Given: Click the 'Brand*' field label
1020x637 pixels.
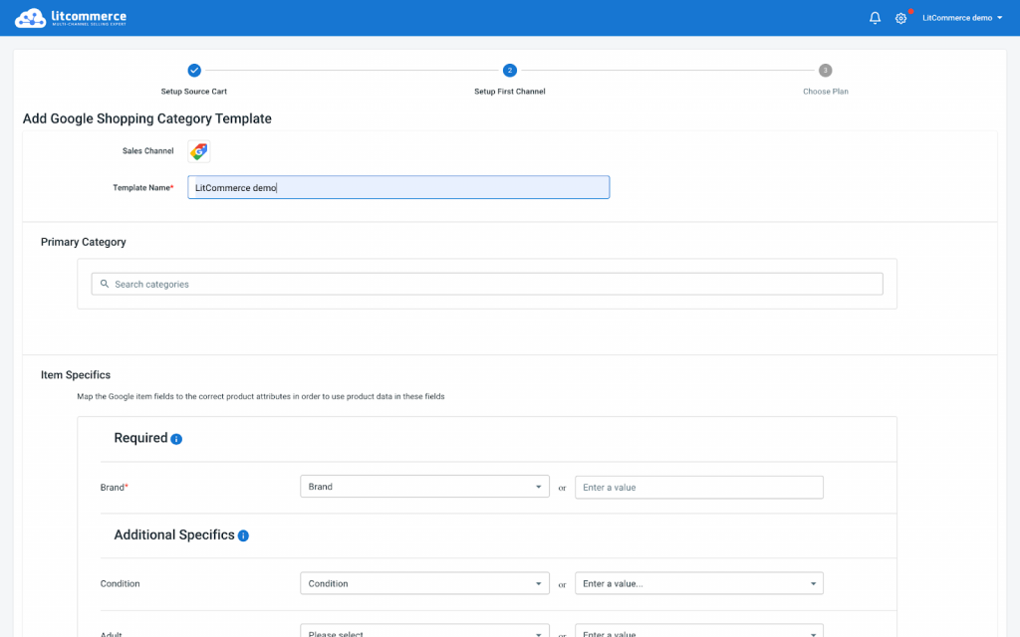Looking at the screenshot, I should coord(114,488).
